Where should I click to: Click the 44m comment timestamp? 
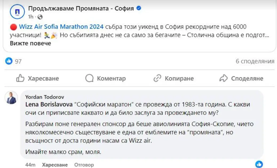30,165
